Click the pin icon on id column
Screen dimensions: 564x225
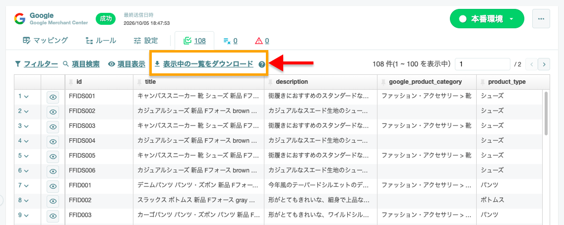[71, 82]
